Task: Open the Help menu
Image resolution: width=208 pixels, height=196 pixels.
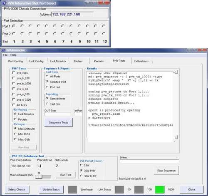Action: [x=13, y=55]
